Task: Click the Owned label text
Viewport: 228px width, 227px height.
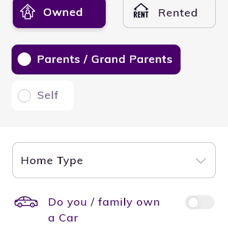Action: [63, 12]
